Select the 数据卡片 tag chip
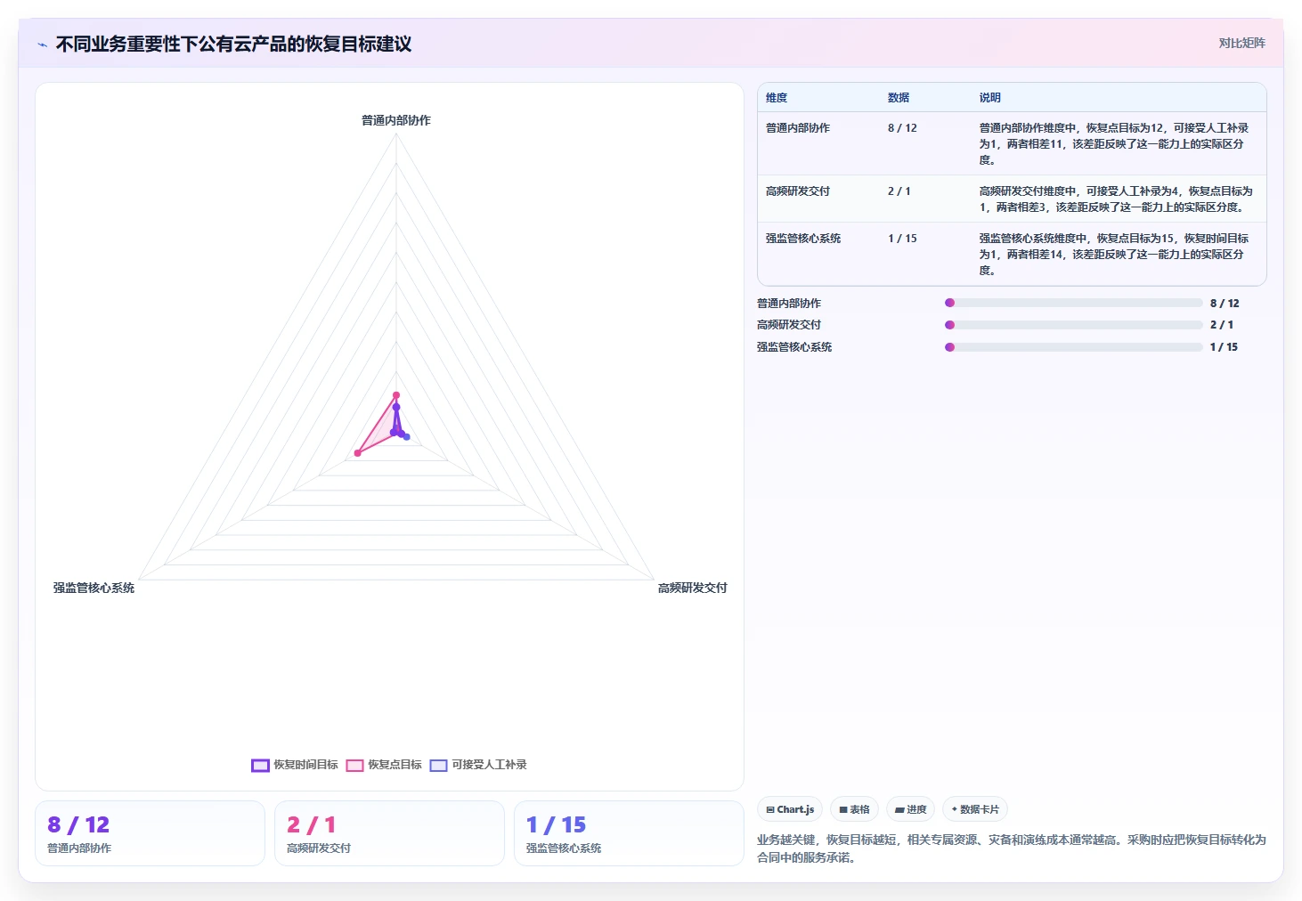 coord(975,809)
